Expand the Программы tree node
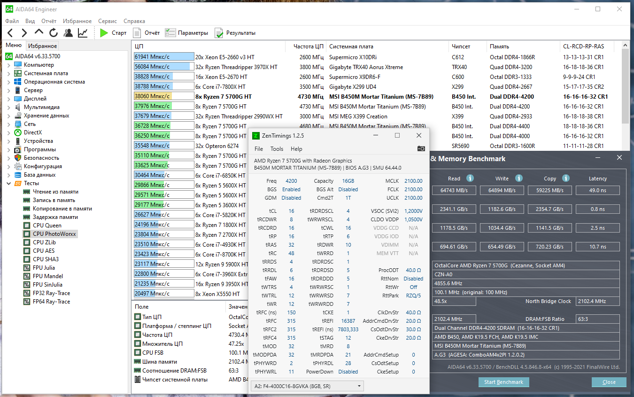Screen dimensions: 634x397 point(9,149)
